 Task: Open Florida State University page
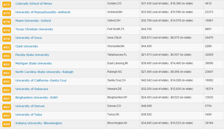point(32,55)
